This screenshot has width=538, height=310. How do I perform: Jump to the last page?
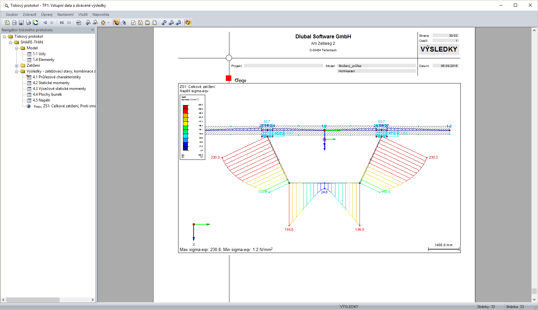coord(69,23)
